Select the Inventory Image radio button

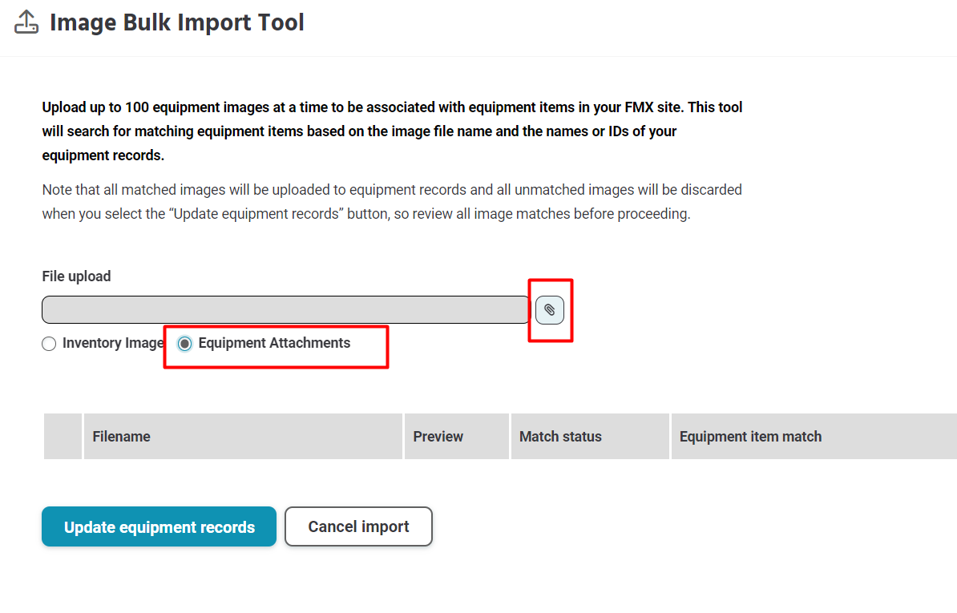49,344
